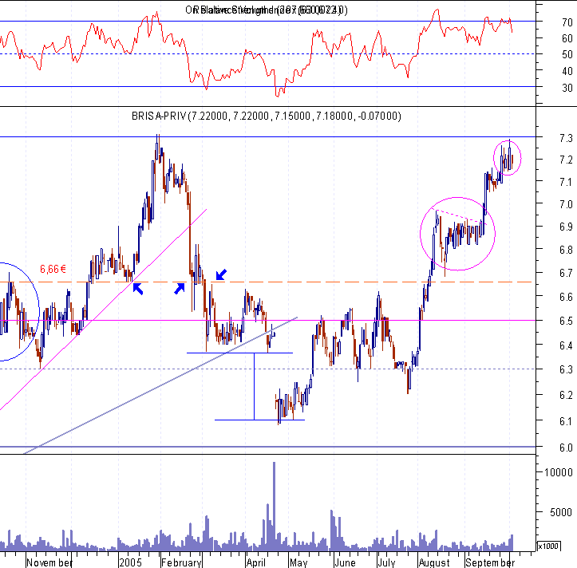
Task: Click the 6.4 price axis label
Action: tap(566, 345)
